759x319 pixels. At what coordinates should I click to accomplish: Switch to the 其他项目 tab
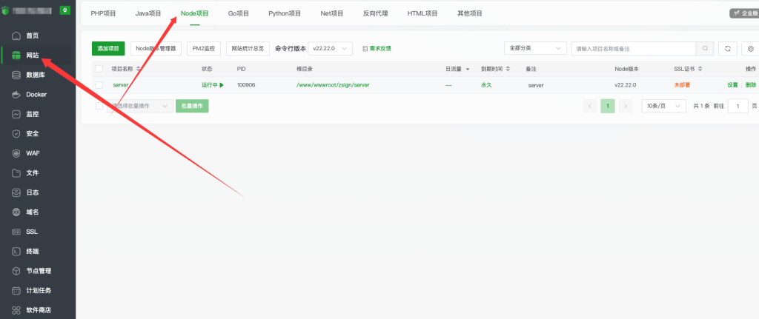click(470, 13)
